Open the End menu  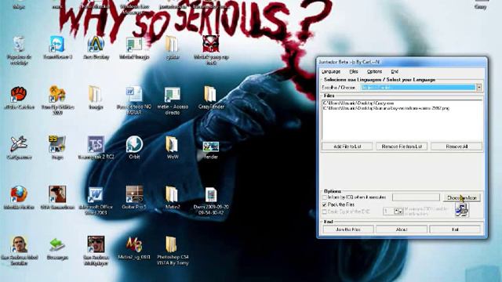coord(395,71)
